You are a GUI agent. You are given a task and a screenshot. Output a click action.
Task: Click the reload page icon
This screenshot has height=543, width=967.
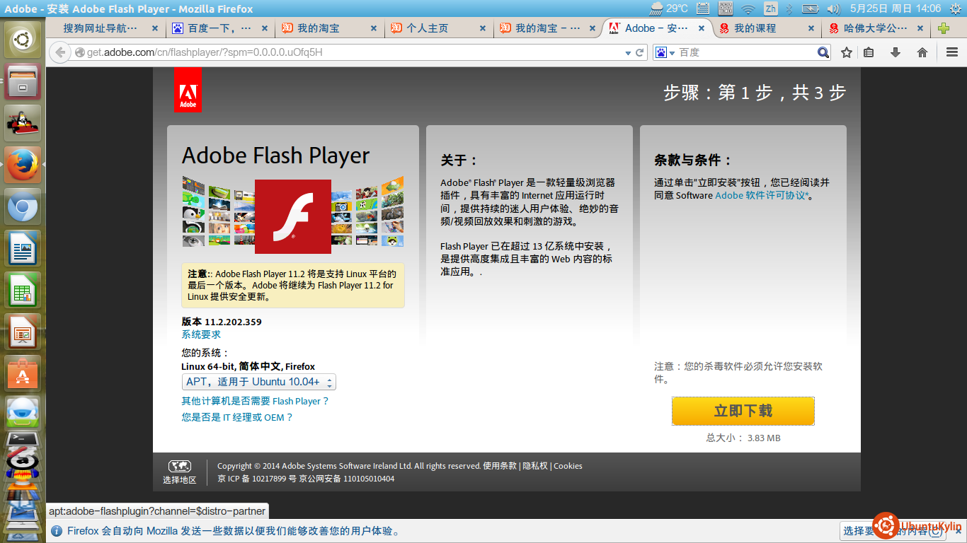640,52
